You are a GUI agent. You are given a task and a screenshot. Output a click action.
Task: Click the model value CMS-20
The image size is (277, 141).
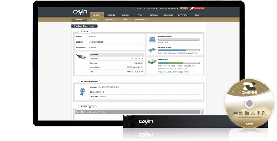coord(92,37)
